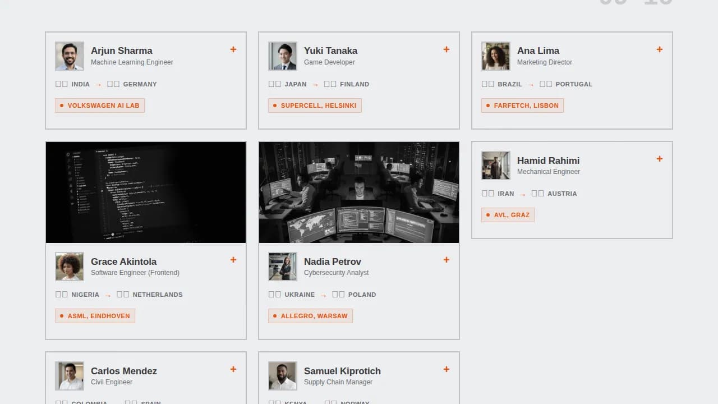Click the Software Engineer (Frontend) job title
The image size is (718, 404).
pos(135,273)
